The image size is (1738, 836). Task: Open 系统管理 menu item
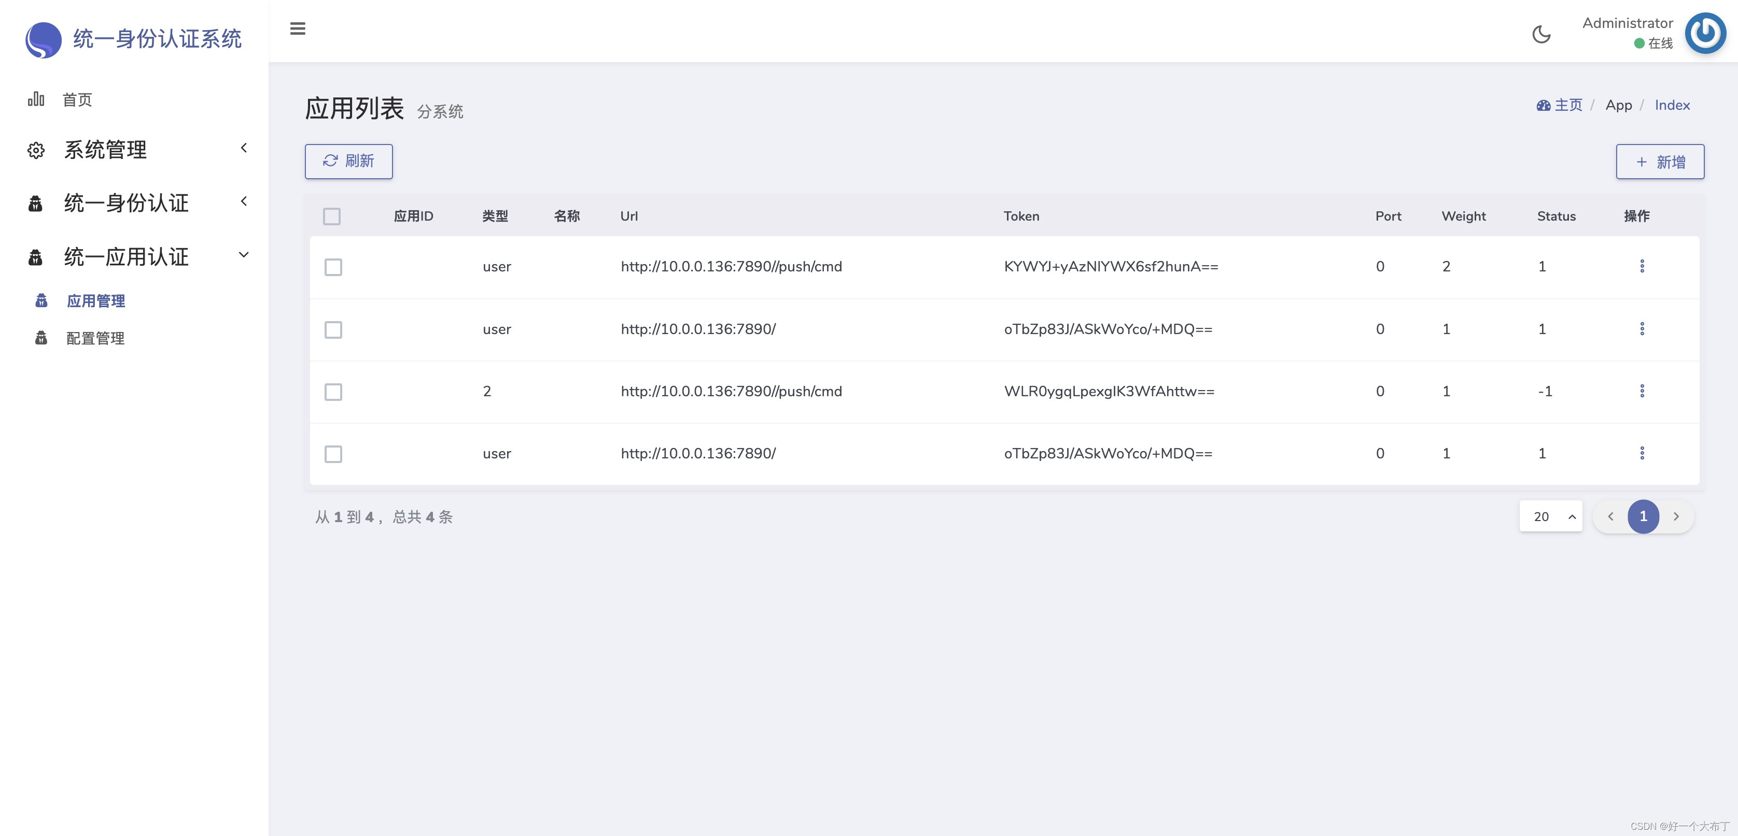pos(105,150)
